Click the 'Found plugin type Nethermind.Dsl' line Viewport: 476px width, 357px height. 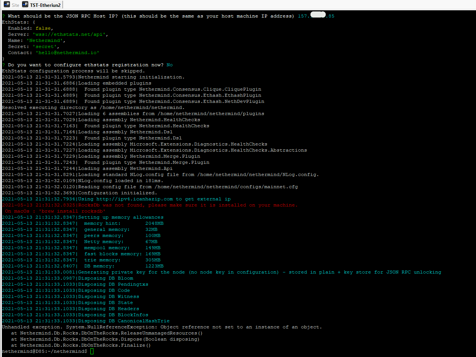click(x=92, y=138)
